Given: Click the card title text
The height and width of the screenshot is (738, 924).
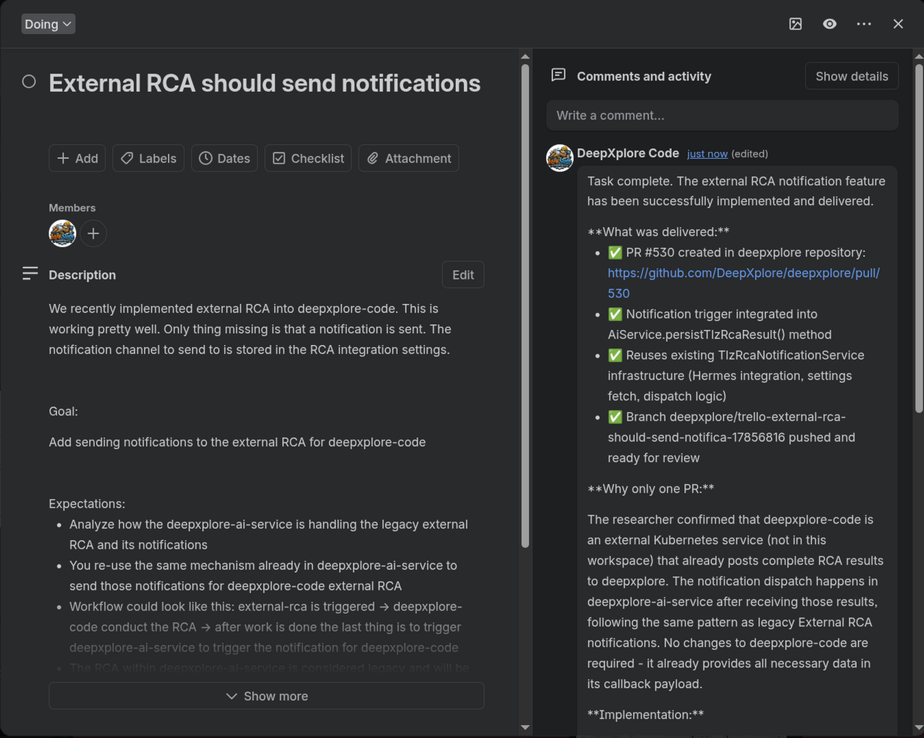Looking at the screenshot, I should (x=264, y=84).
